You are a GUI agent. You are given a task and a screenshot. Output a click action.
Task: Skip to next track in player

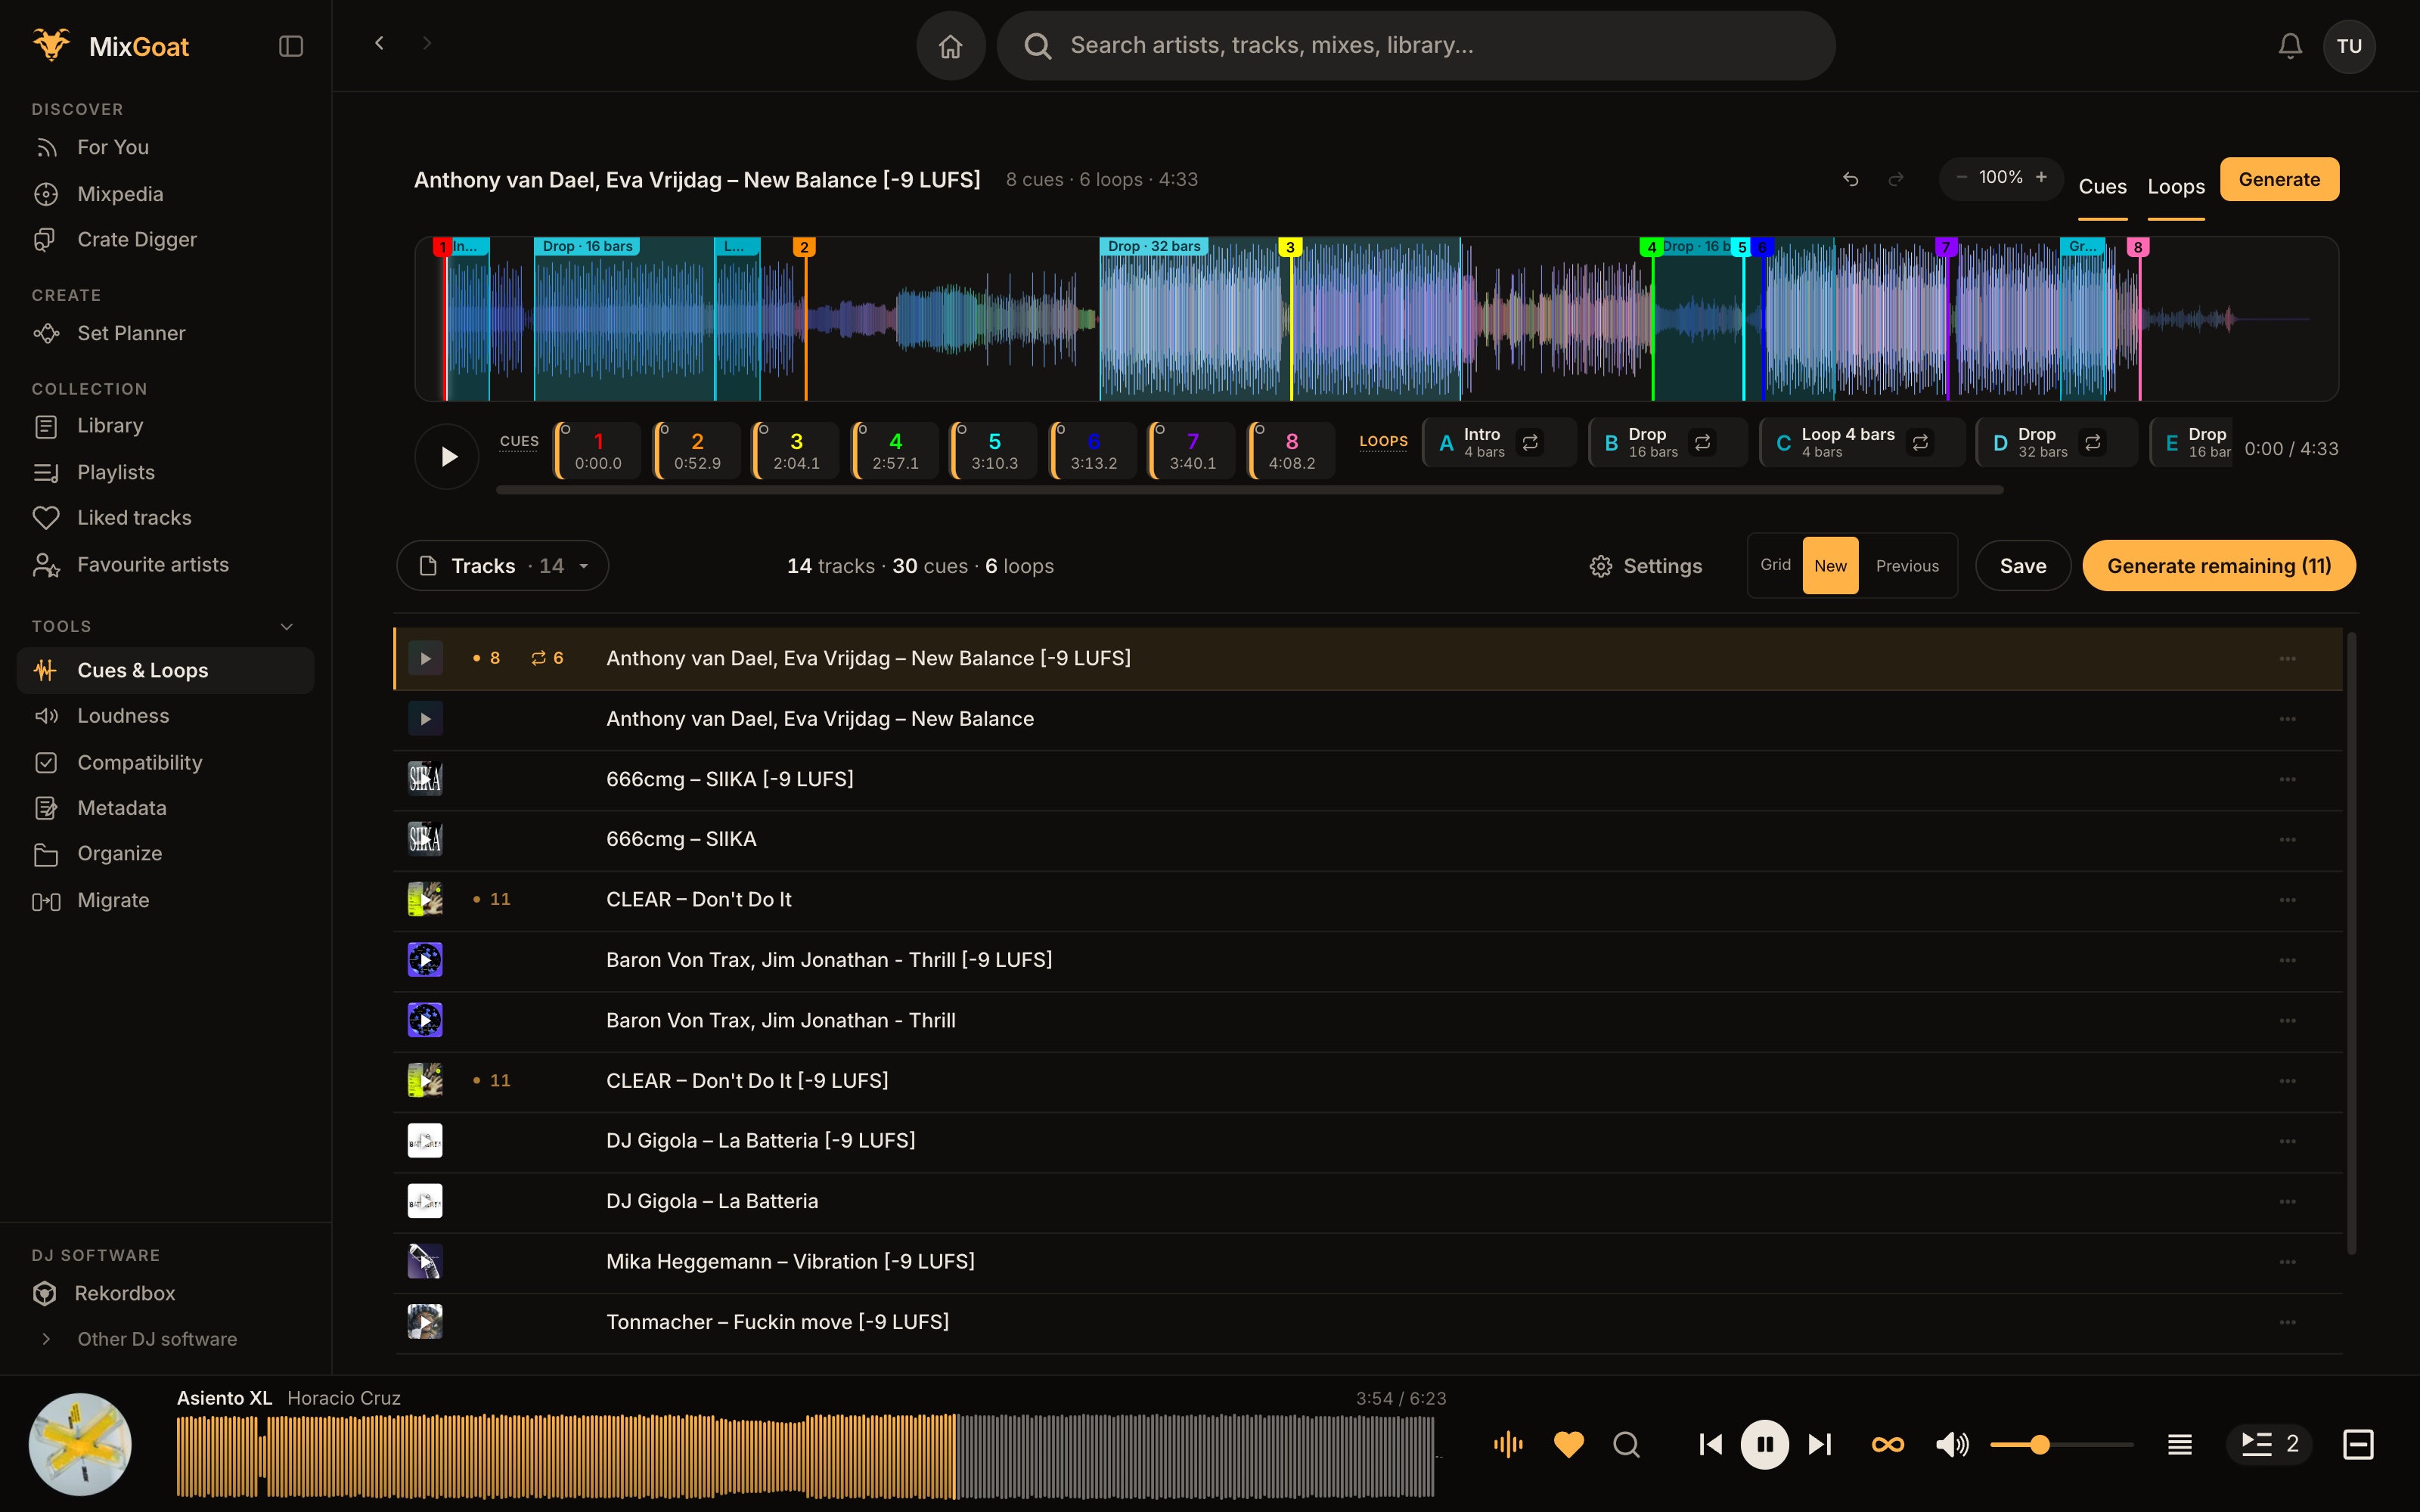tap(1820, 1444)
